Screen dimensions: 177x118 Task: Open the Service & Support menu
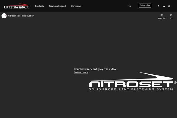tap(57, 6)
